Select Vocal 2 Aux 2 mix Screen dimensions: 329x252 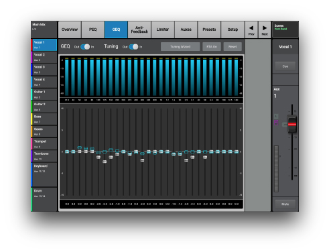(x=44, y=57)
